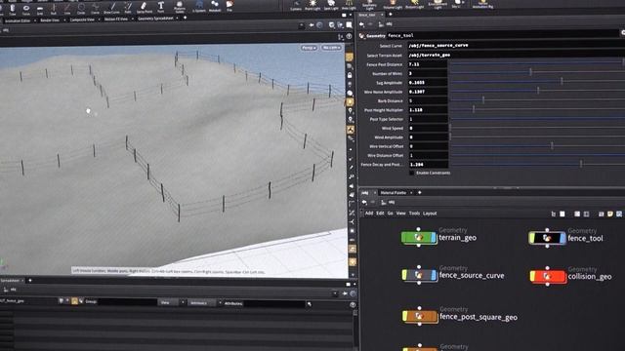Click the collision_geo node icon
The height and width of the screenshot is (351, 625).
coord(548,277)
